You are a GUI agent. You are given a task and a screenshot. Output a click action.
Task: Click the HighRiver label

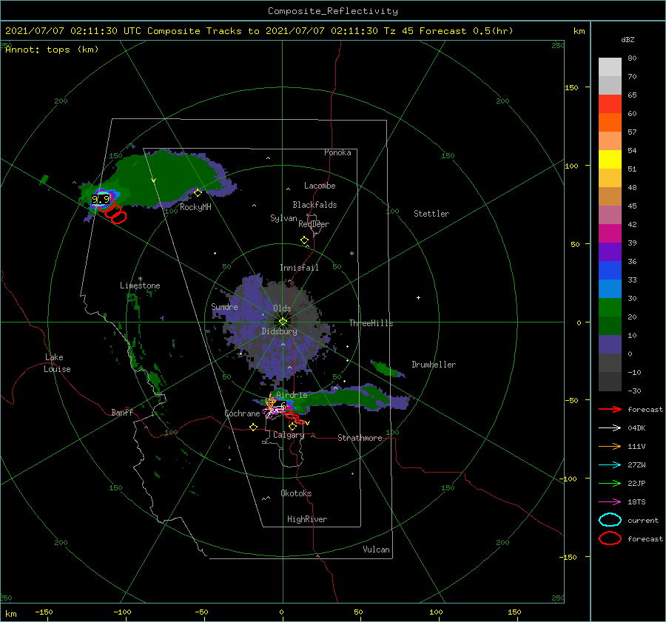306,519
